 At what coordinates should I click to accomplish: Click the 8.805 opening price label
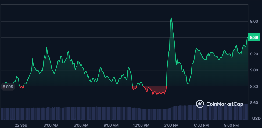tap(8, 87)
